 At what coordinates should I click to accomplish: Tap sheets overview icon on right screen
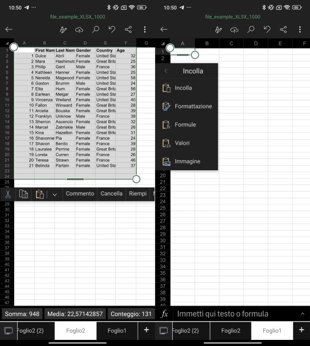click(x=164, y=331)
